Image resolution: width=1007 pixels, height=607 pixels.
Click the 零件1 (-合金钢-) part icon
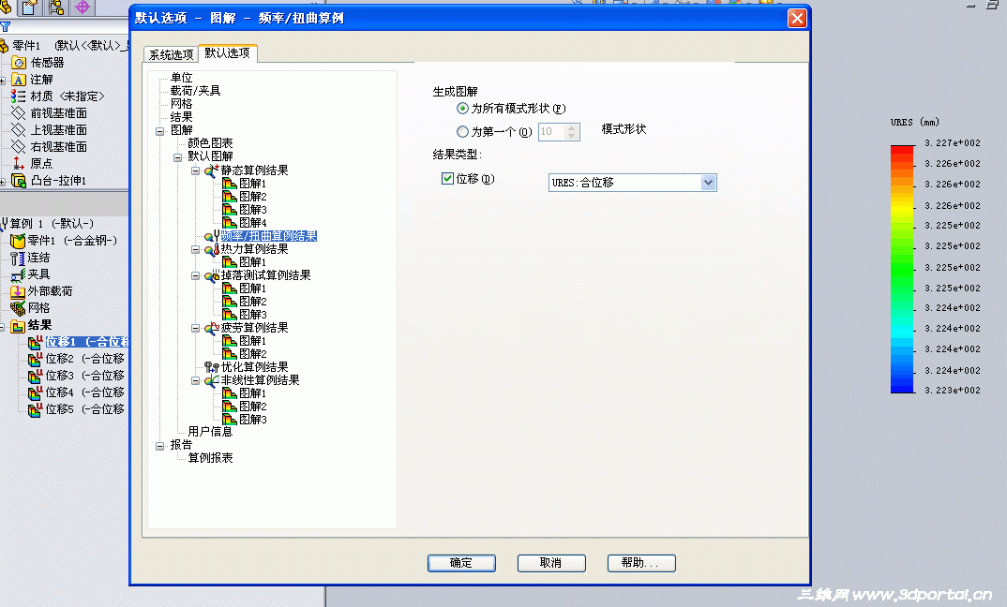click(x=17, y=241)
